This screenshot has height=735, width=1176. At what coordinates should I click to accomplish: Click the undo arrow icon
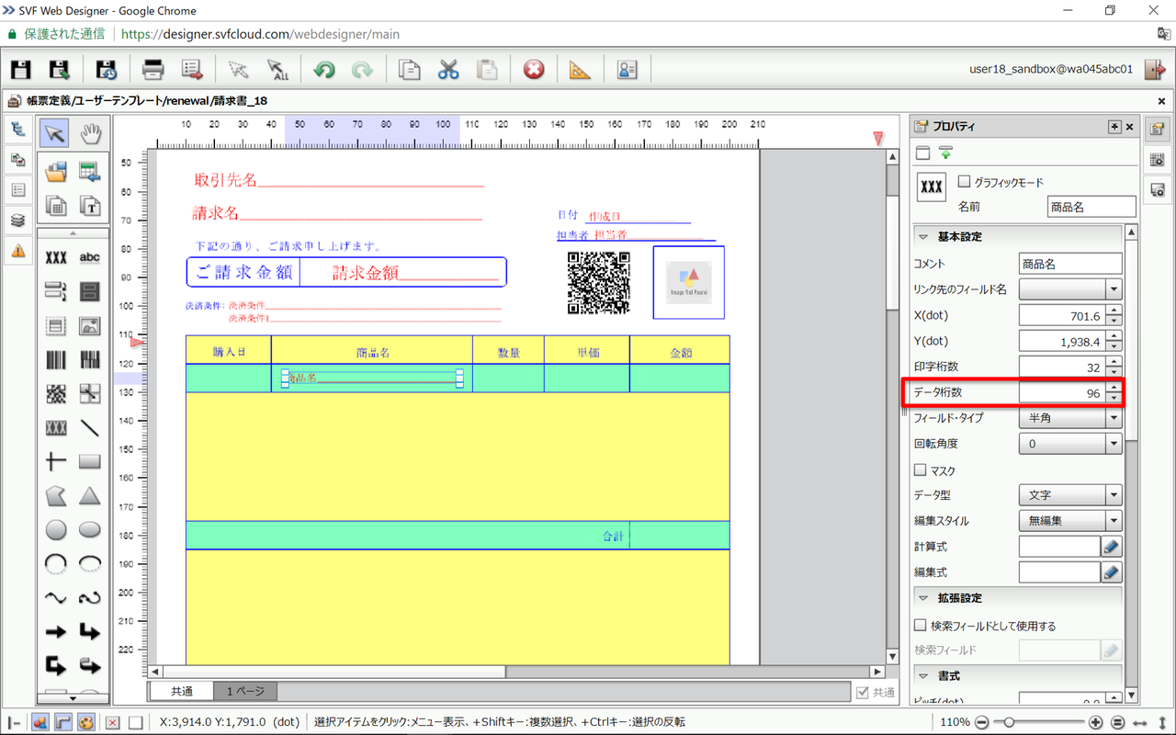tap(323, 70)
